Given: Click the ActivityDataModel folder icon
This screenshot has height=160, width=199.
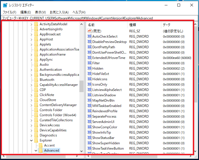Looking at the screenshot, I should tap(36, 24).
